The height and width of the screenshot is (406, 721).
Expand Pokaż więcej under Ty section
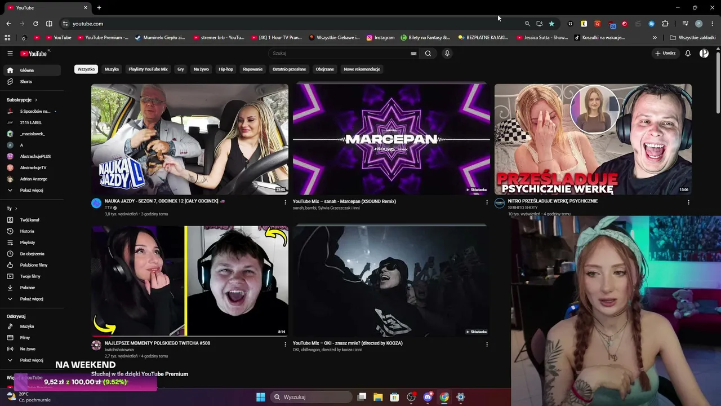(31, 299)
